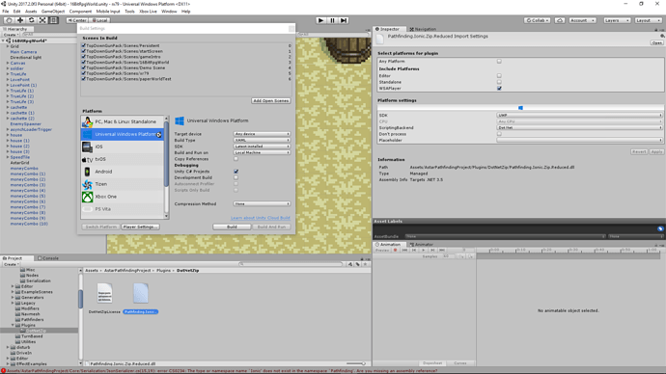
Task: Select the Move tool icon
Action: click(x=20, y=20)
